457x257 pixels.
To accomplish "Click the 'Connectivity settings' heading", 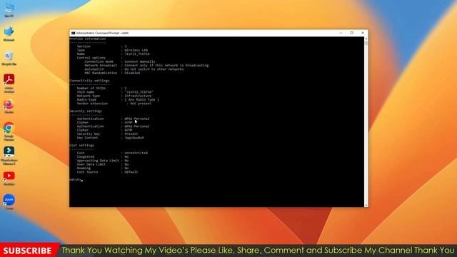I will (89, 81).
